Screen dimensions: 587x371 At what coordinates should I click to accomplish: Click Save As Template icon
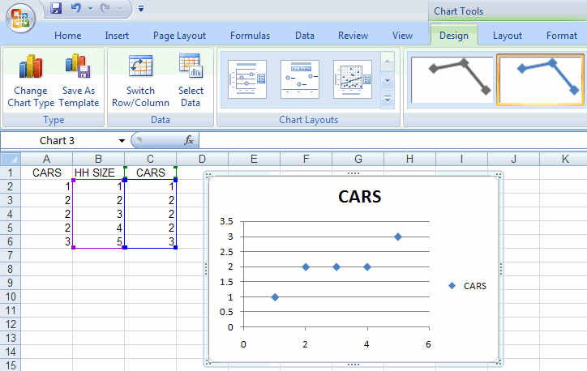[x=78, y=66]
